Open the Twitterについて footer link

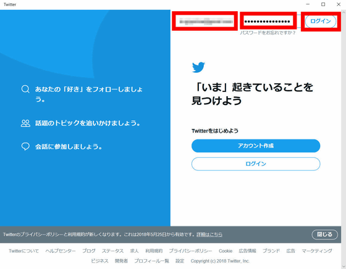24,250
